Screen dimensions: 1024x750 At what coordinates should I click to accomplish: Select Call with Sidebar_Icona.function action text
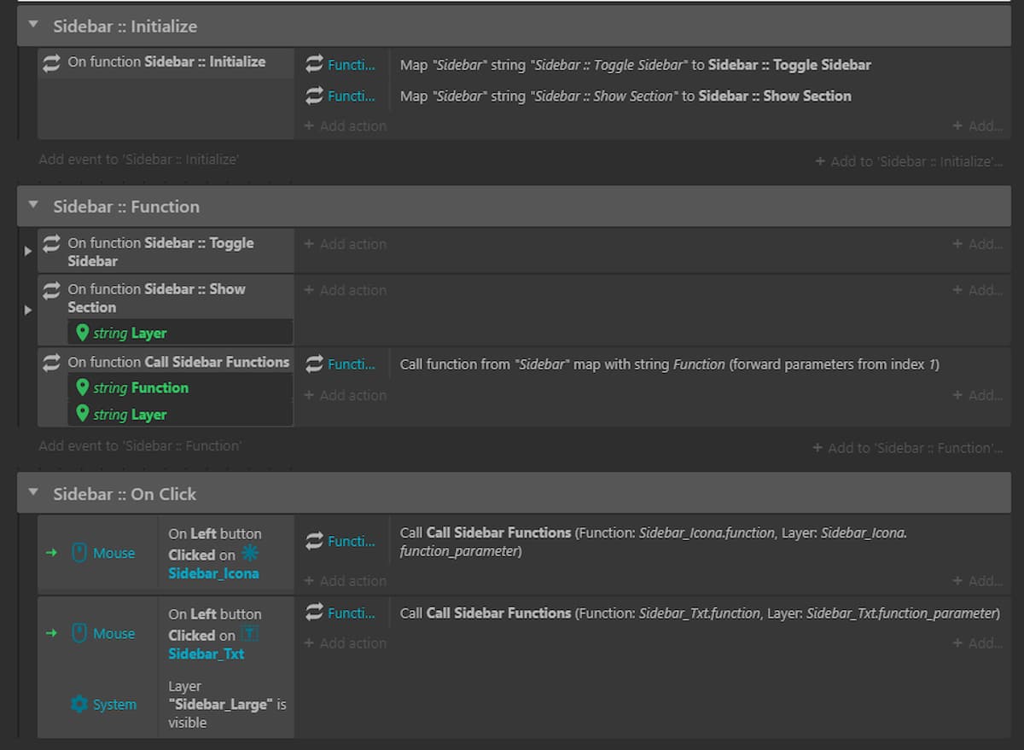[x=654, y=542]
